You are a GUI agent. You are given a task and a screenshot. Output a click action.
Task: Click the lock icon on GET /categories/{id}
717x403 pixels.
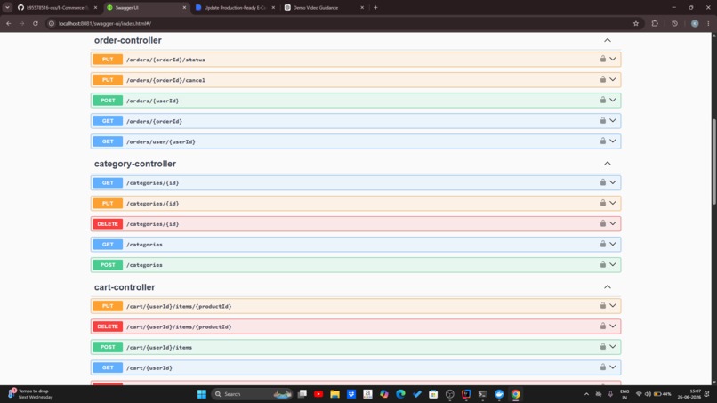602,182
